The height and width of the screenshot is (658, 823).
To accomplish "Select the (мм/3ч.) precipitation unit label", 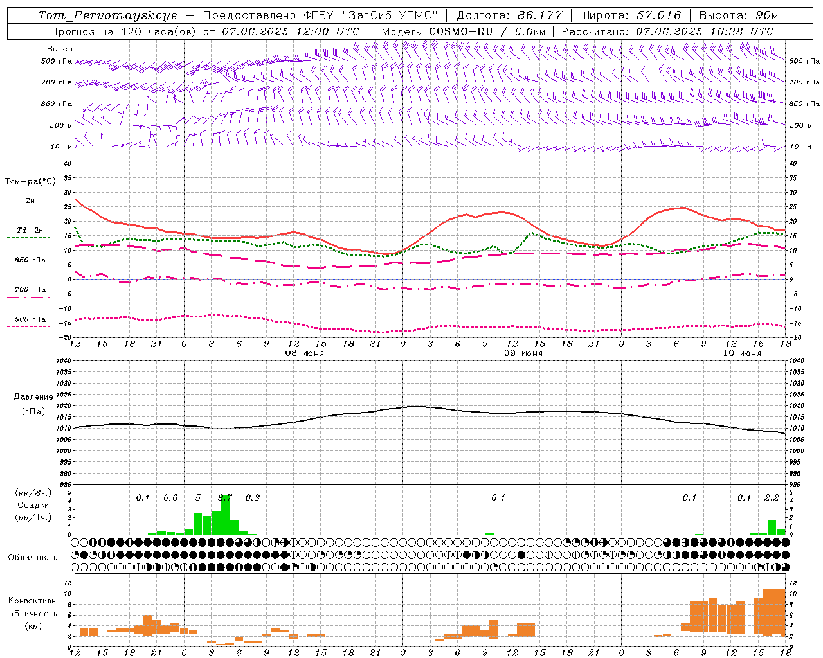I will (x=33, y=493).
